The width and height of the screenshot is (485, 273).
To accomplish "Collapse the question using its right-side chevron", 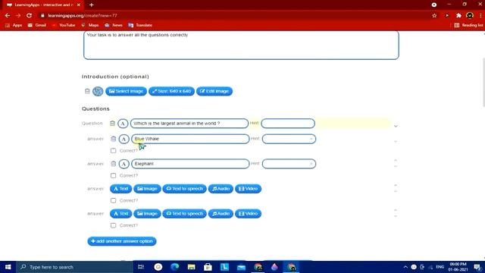I will click(396, 127).
